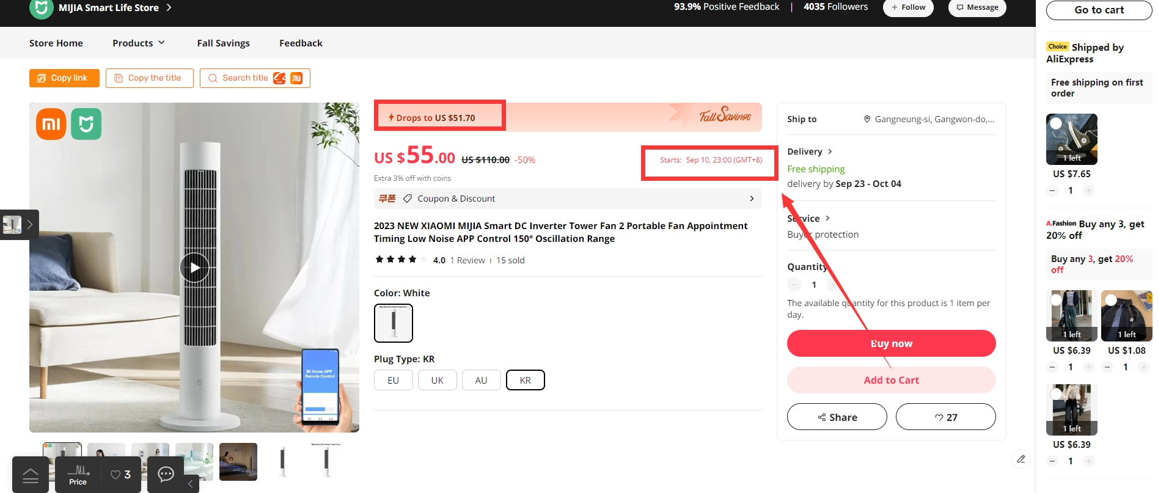Add the fan to cart
The height and width of the screenshot is (493, 1158).
coord(891,380)
